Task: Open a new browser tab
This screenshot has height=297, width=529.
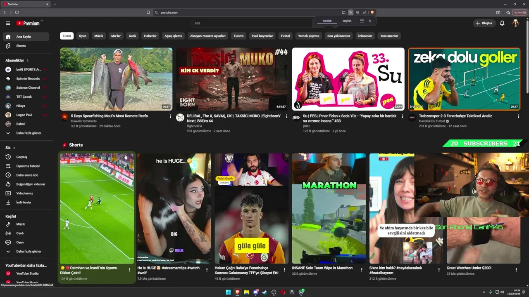Action: pos(55,4)
